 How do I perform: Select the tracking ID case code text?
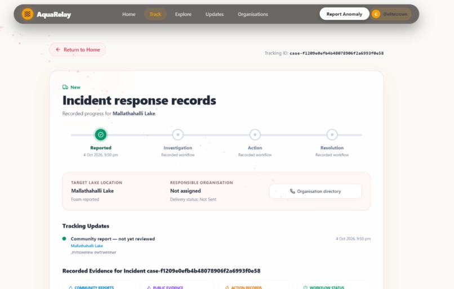click(x=336, y=53)
